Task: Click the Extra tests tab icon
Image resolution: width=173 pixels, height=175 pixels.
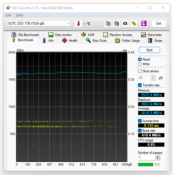Action: [143, 35]
